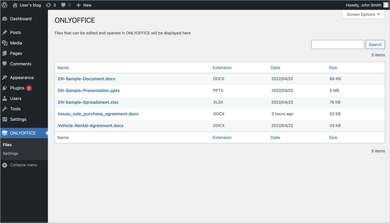This screenshot has height=223, width=390.
Task: Click the home icon beside User's blog
Action: pyautogui.click(x=15, y=5)
